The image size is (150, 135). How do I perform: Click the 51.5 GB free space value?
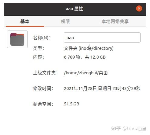(x=72, y=104)
